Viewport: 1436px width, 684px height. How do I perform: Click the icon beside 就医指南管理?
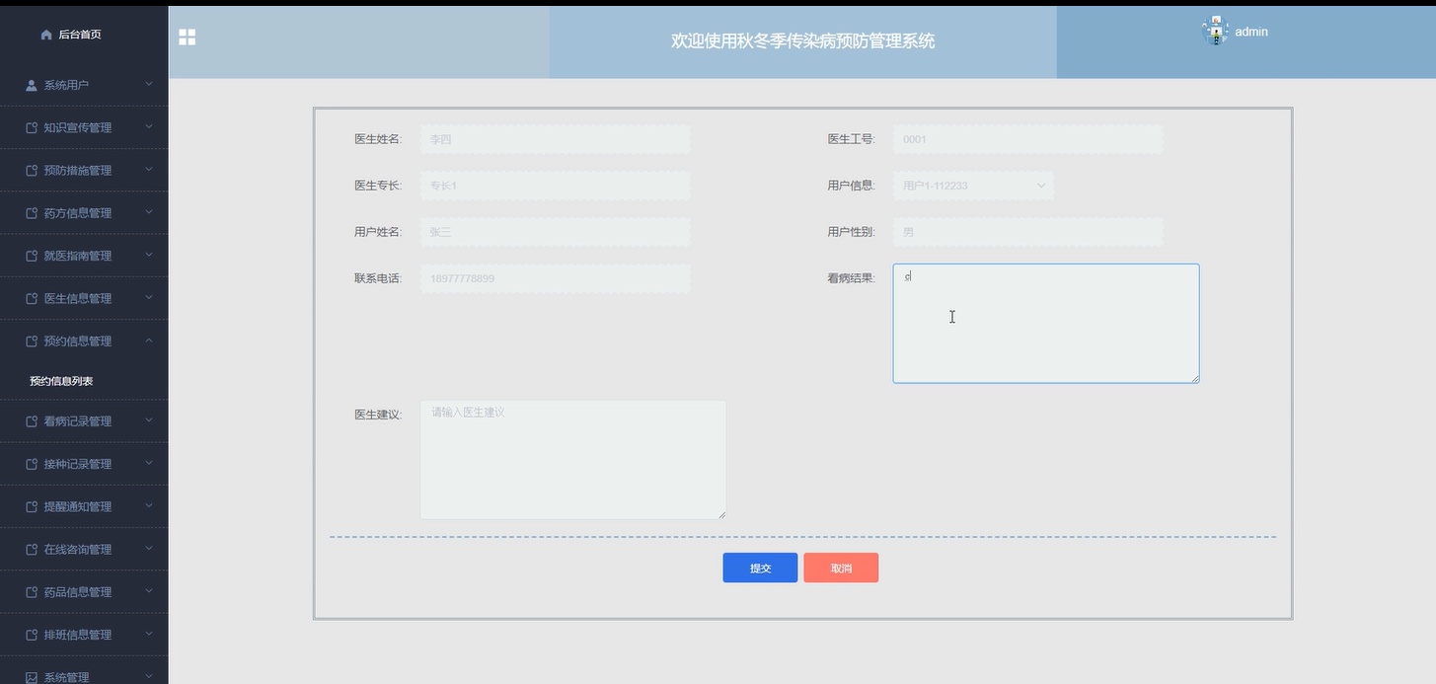point(32,256)
